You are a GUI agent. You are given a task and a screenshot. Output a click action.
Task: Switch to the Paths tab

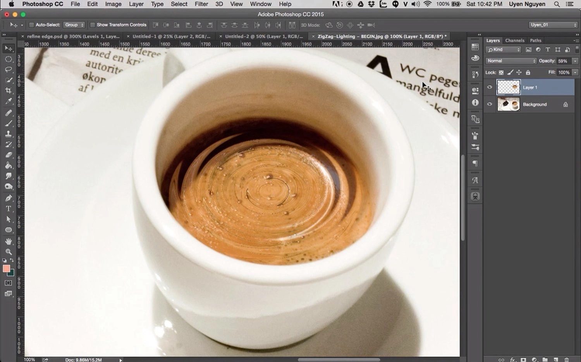click(536, 40)
